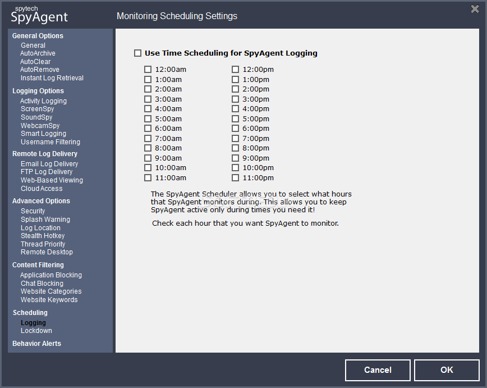Go to Stealth Hotkey settings
Image resolution: width=487 pixels, height=388 pixels.
pos(43,236)
